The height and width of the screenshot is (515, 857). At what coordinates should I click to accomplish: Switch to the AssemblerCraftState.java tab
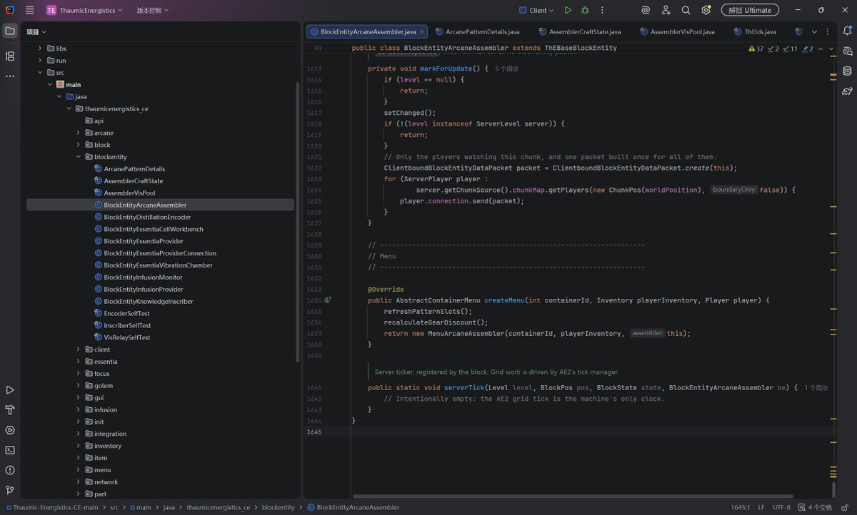click(580, 31)
